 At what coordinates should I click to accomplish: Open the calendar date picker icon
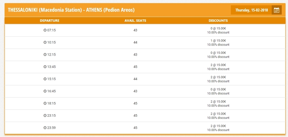click(276, 10)
